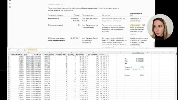Screen dimensions: 178x100
Task: Open the CustNum column filter dropdown
Action: [43, 55]
